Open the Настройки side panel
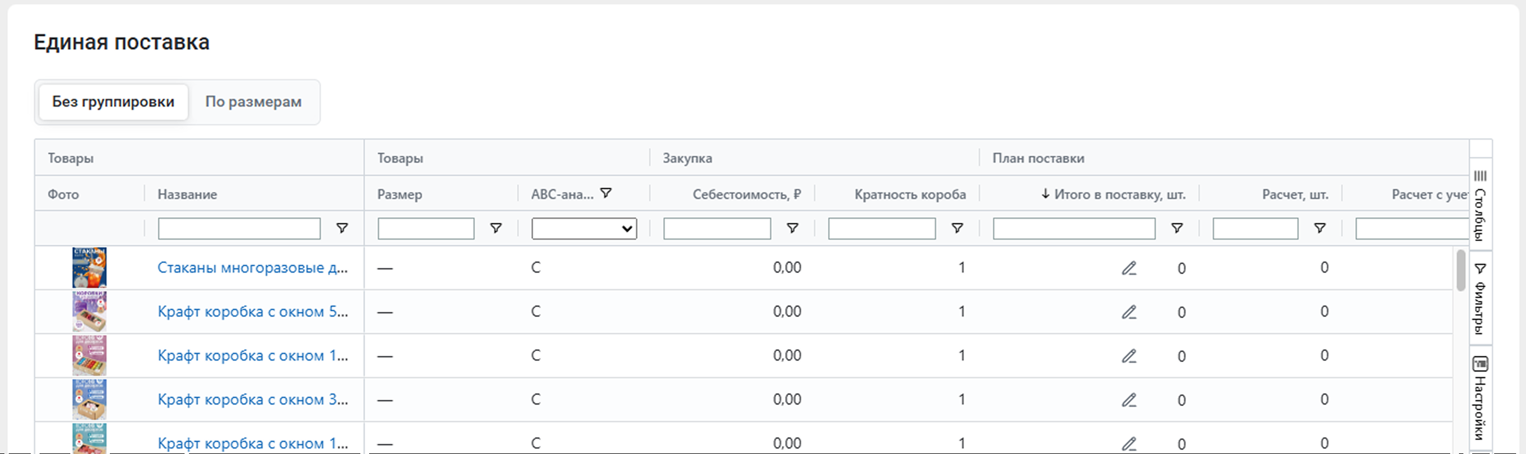Viewport: 1526px width, 454px height. click(1480, 397)
